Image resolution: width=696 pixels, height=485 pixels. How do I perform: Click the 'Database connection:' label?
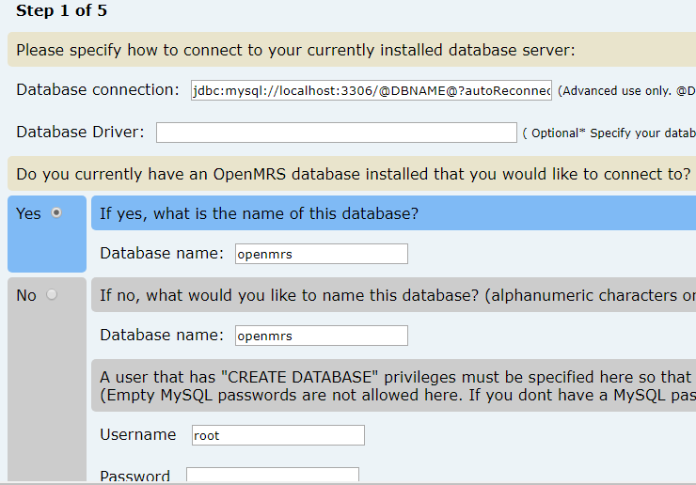(x=98, y=90)
